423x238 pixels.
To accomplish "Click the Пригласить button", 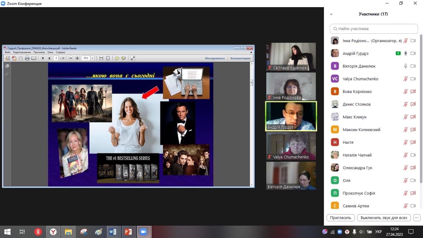I will (341, 218).
